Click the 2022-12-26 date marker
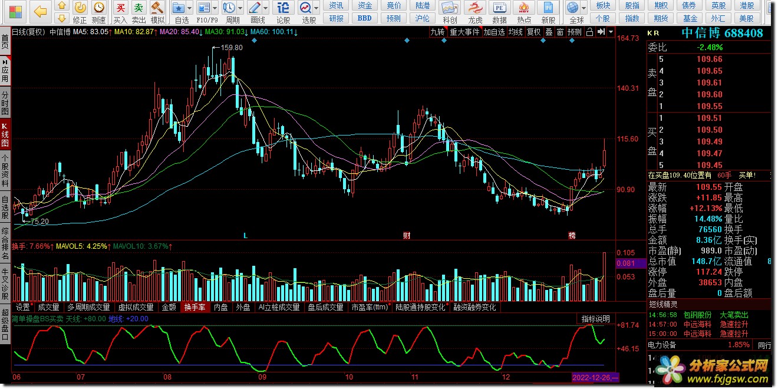 tap(596, 377)
